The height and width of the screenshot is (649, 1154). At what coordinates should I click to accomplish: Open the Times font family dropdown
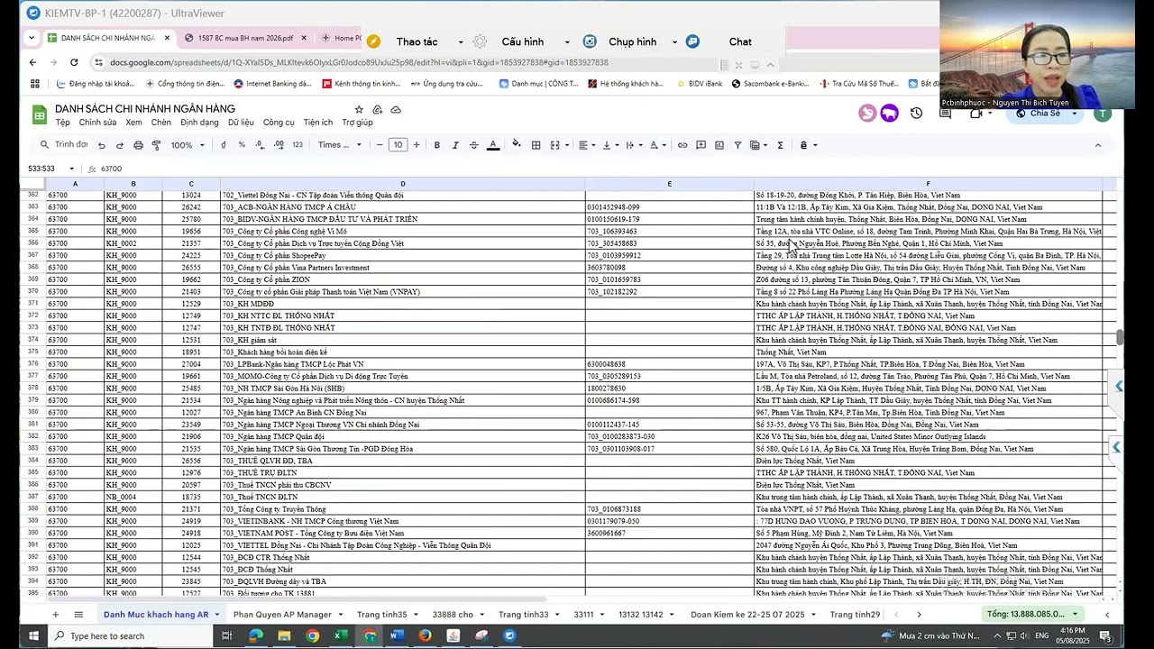pyautogui.click(x=338, y=145)
